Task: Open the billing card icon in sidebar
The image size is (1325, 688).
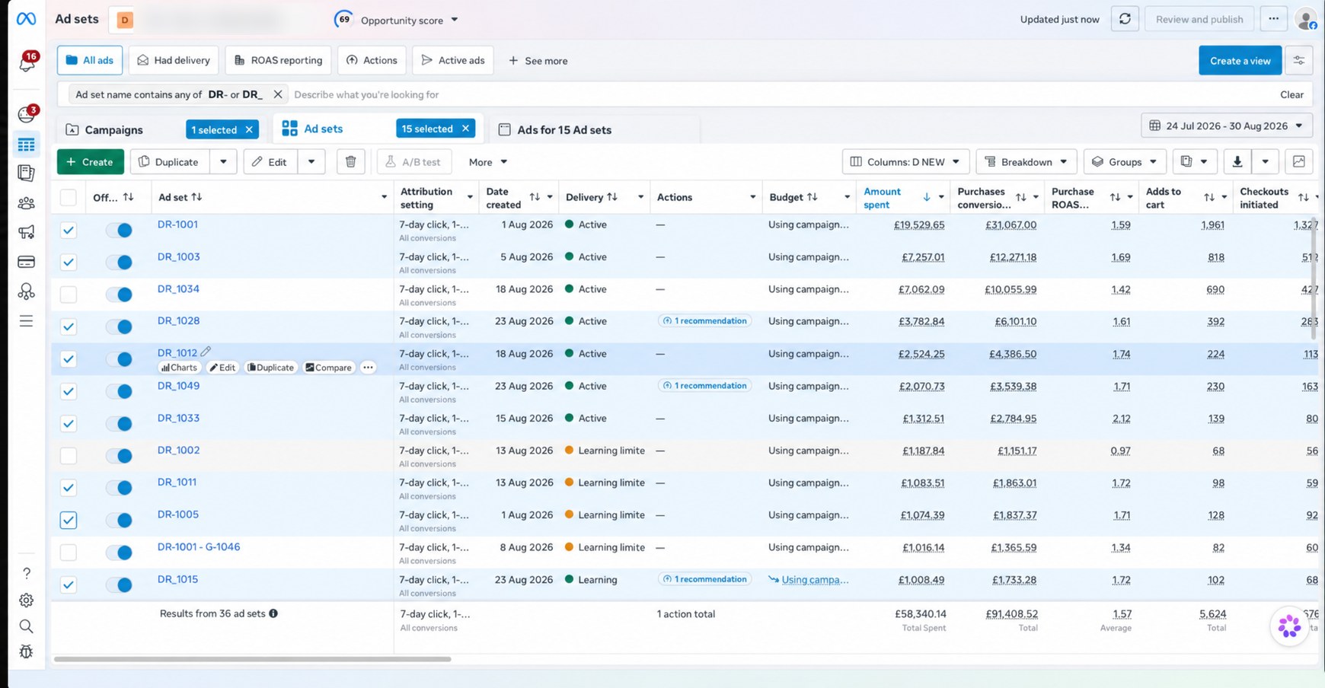Action: coord(26,262)
